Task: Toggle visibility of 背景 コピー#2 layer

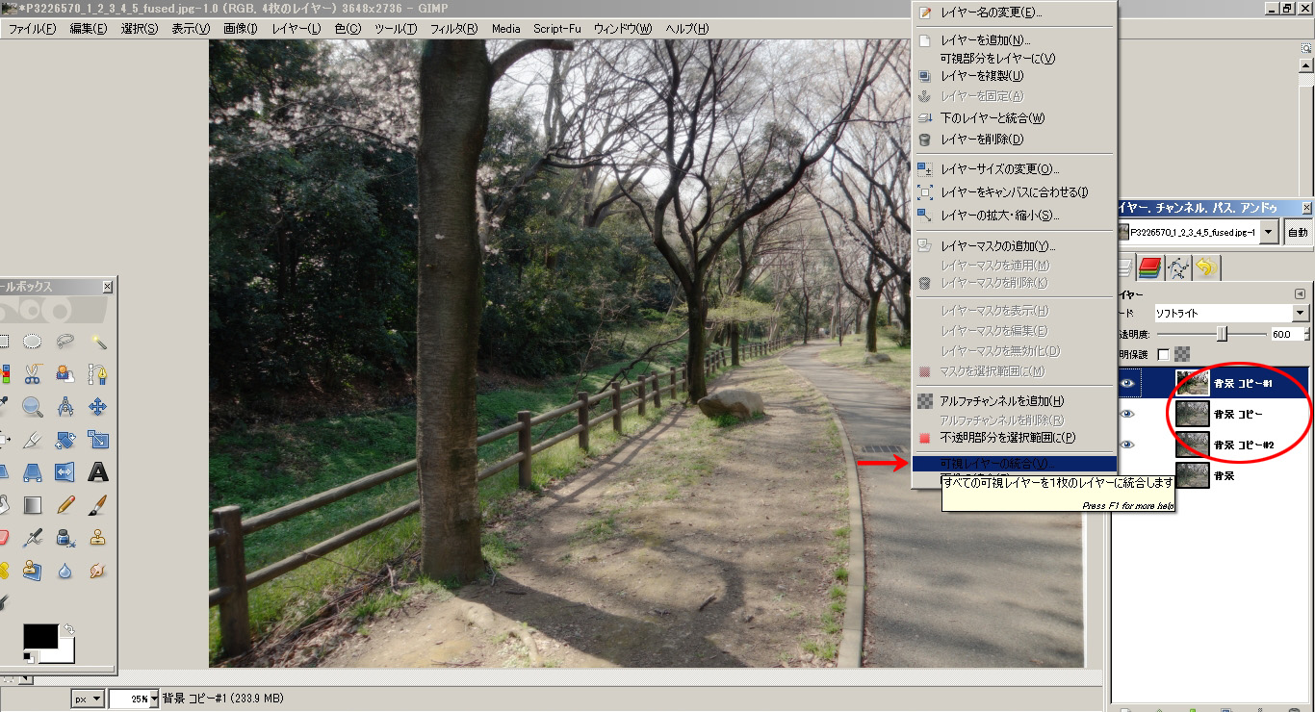Action: coord(1128,445)
